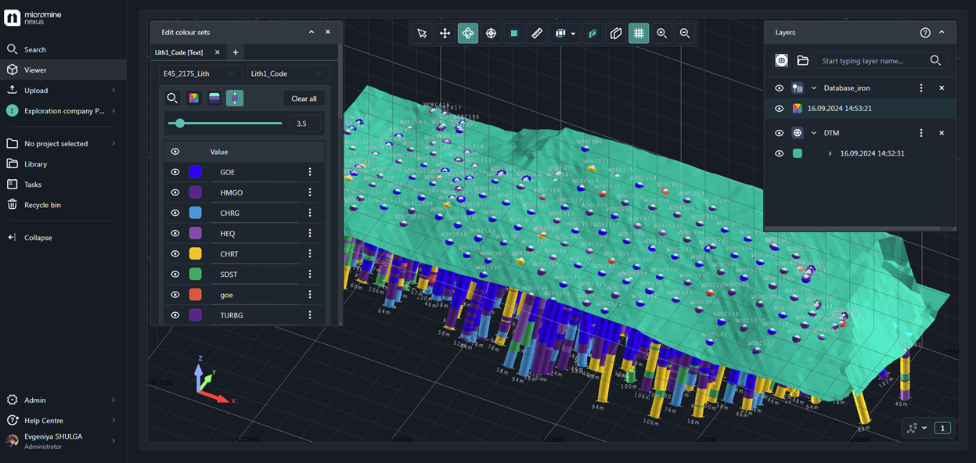
Task: Open the screenshot capture icon in Layers
Action: (x=781, y=60)
